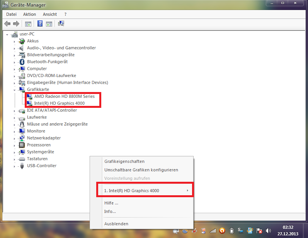
Task: Open the blue Help toolbar icon
Action: click(x=40, y=23)
